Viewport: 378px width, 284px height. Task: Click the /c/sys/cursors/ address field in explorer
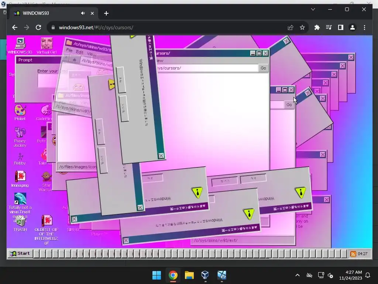tap(207, 68)
